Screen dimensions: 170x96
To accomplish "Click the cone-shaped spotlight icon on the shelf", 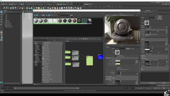I will tap(57, 8).
